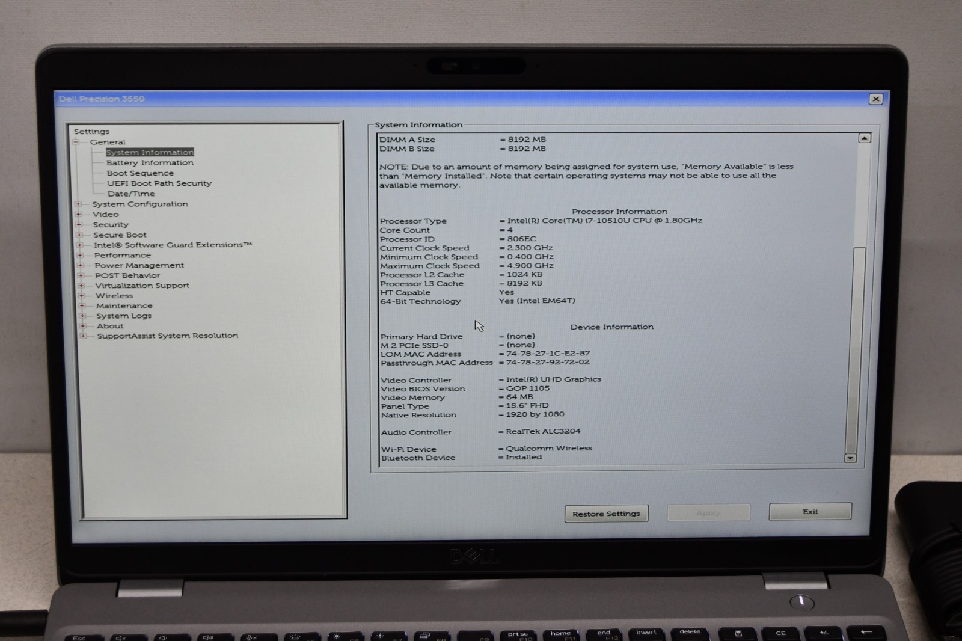Image resolution: width=962 pixels, height=641 pixels.
Task: Expand the Secure Boot node
Action: [x=79, y=235]
